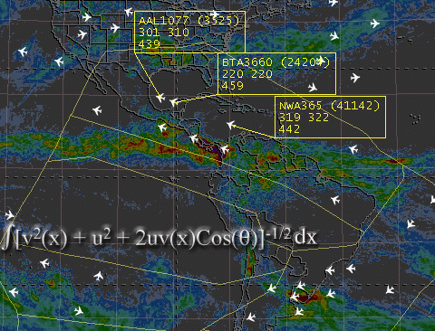435x331 pixels.
Task: Click the aircraft just right of the BTA3660 box
Action: [355, 78]
